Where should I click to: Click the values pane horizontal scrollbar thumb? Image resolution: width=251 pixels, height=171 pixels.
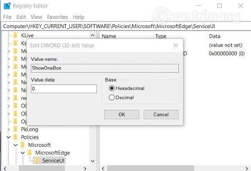[x=151, y=168]
